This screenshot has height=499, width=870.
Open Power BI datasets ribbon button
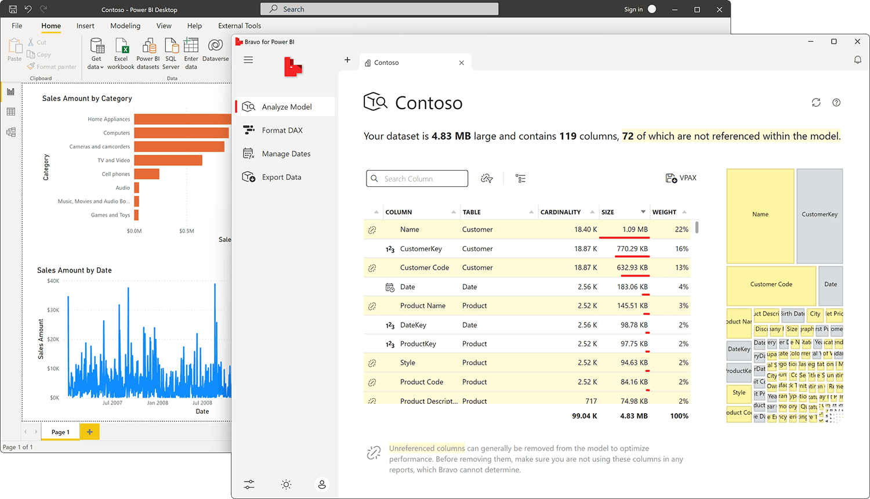148,54
